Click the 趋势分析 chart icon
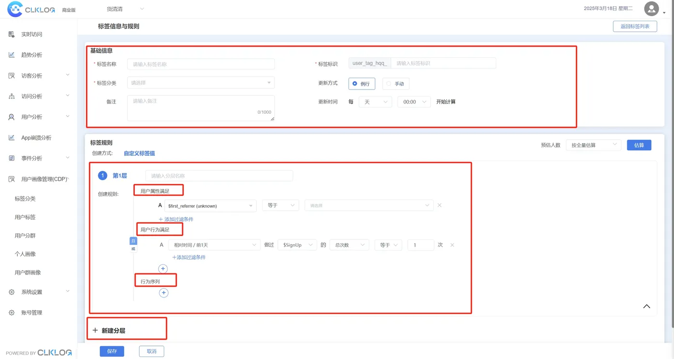 12,55
